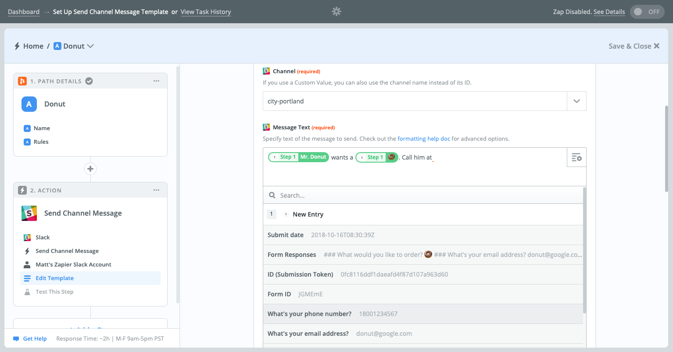This screenshot has height=352, width=673.
Task: Select What's your email address field
Action: [x=423, y=334]
